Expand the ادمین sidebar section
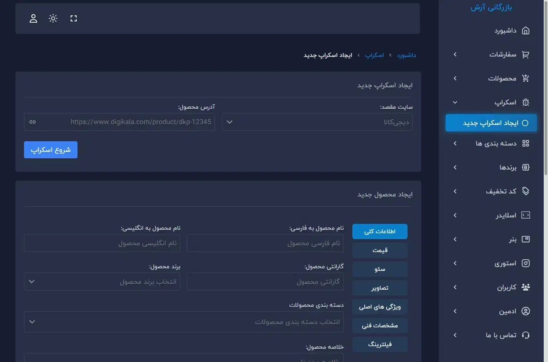Viewport: 548px width, 362px height. click(x=454, y=311)
